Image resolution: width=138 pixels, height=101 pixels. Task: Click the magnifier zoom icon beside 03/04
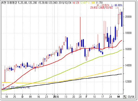click(125, 97)
